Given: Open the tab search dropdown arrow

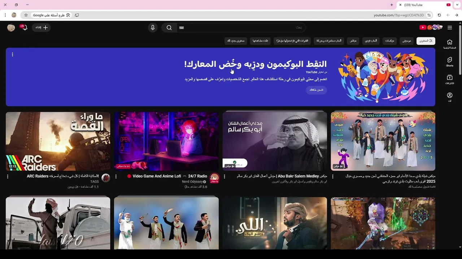Looking at the screenshot, I should click(x=457, y=5).
